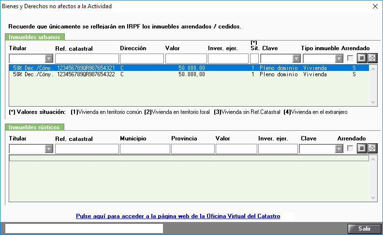Screen dimensions: 383x235
Task: Click the Municipio input field
Action: (144, 149)
